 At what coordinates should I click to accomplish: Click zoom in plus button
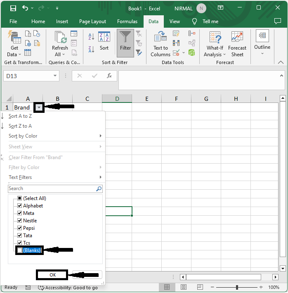coord(261,287)
